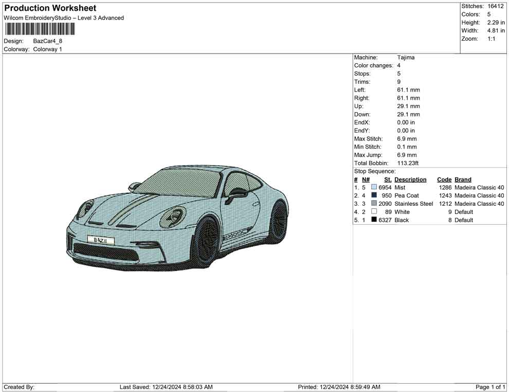
Task: Click the Black thread color swatch
Action: coord(374,220)
